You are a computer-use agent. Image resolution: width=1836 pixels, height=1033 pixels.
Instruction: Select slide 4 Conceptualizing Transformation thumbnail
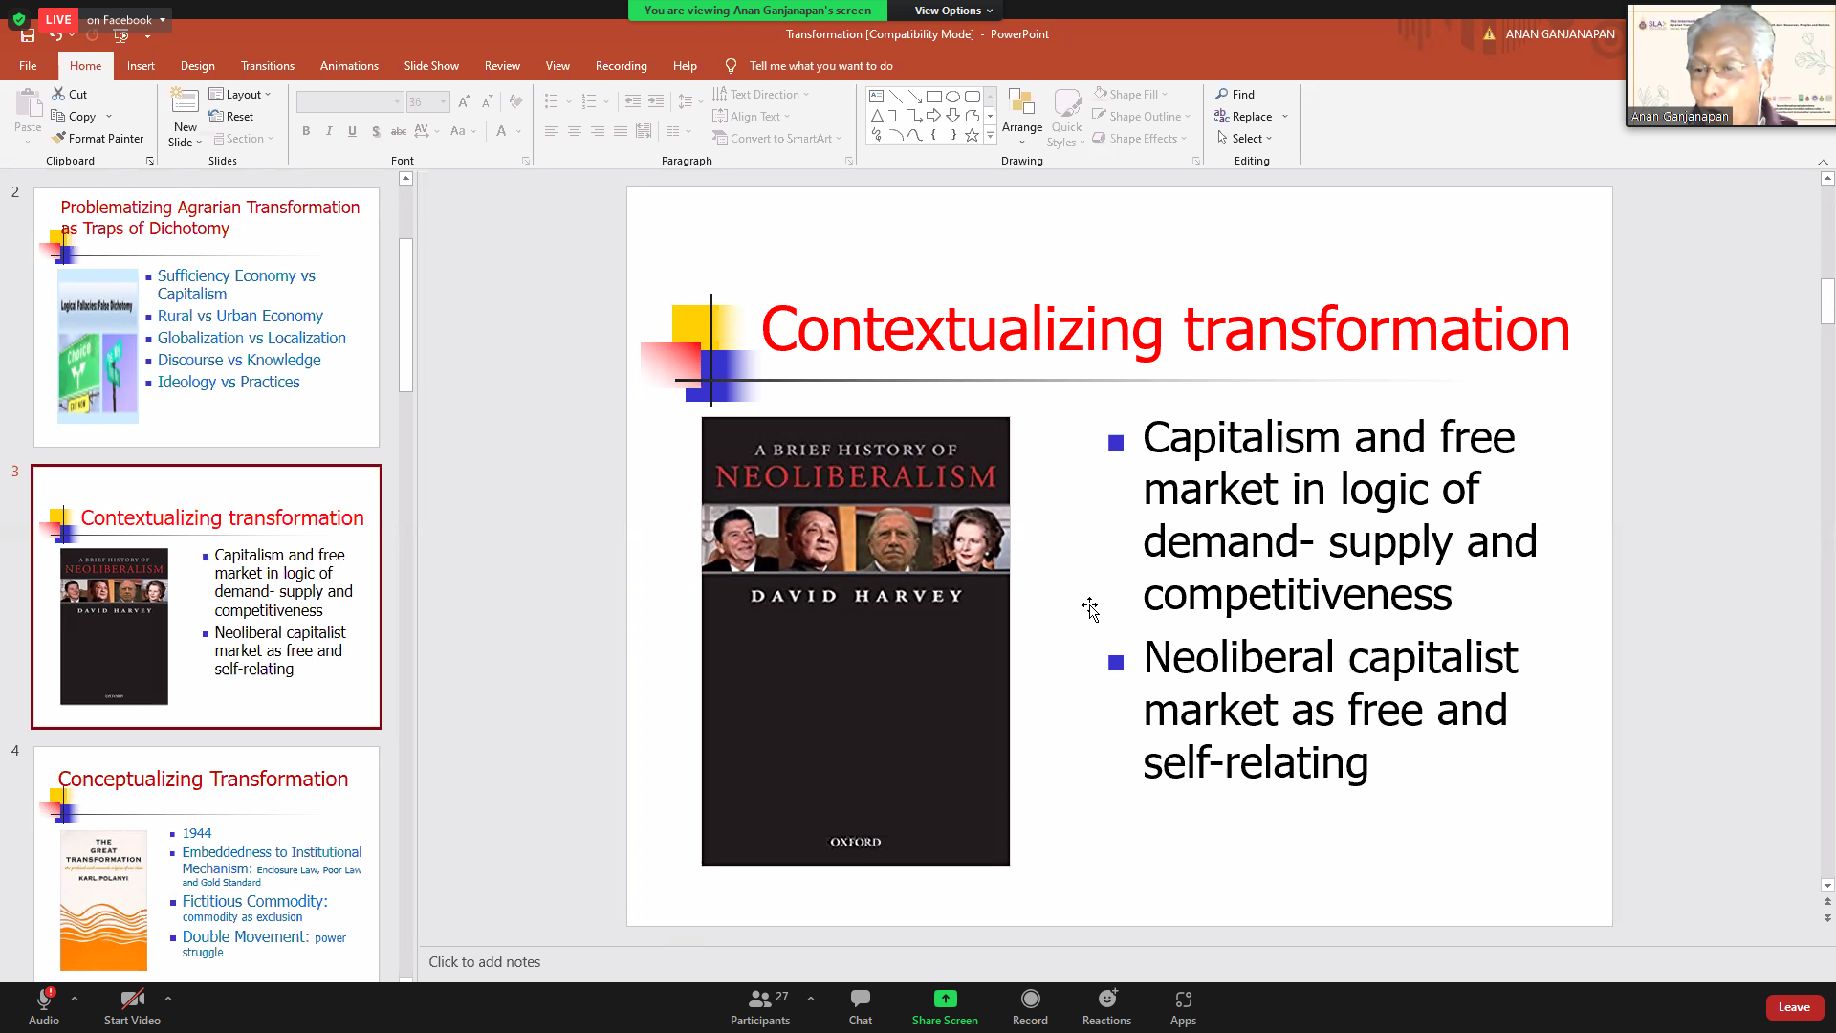[206, 861]
